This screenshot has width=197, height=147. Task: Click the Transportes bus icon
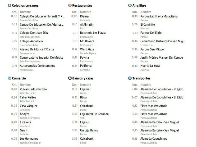(x=130, y=78)
